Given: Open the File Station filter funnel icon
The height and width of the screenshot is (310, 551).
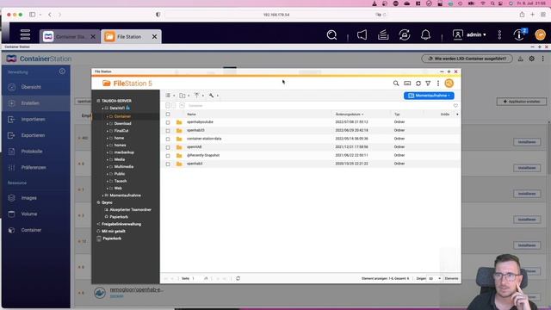Looking at the screenshot, I should click(x=428, y=84).
